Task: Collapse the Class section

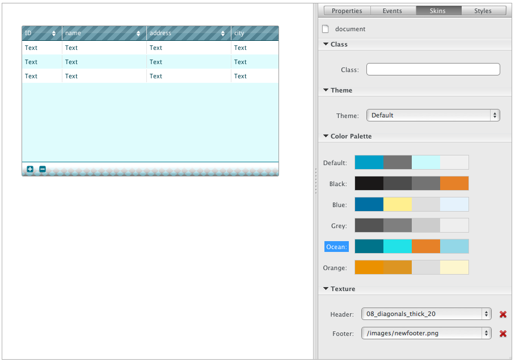Action: click(x=326, y=44)
